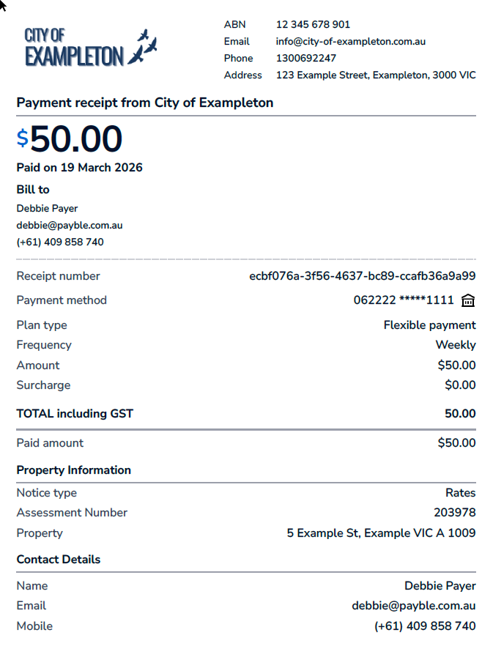Click the Paid on 19 March 2026 text
The width and height of the screenshot is (493, 657).
pyautogui.click(x=80, y=168)
